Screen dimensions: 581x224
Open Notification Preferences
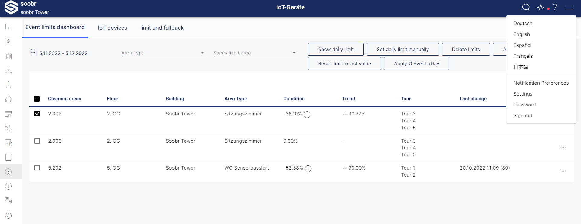click(x=541, y=83)
